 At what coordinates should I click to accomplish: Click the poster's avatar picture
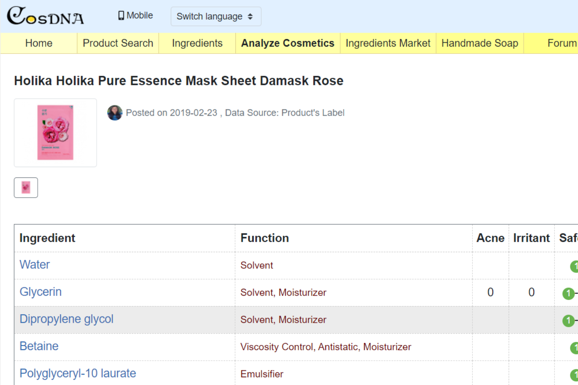coord(115,113)
